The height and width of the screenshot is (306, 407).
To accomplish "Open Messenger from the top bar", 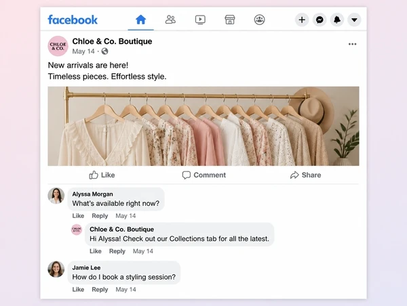I will point(319,20).
